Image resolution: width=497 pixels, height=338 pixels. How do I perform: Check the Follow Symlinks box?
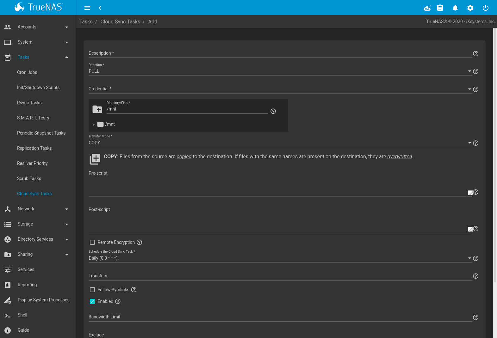tap(92, 290)
